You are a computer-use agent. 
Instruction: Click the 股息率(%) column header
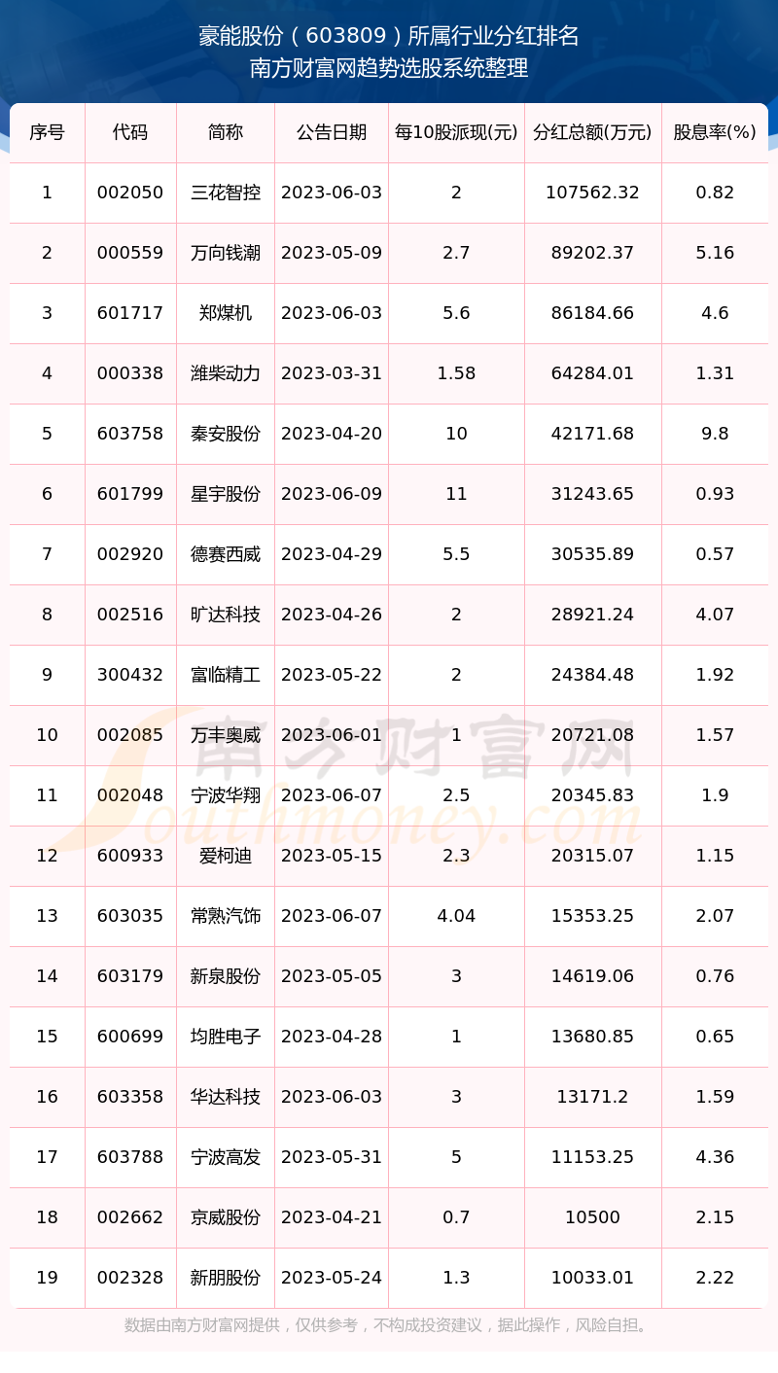[x=715, y=132]
